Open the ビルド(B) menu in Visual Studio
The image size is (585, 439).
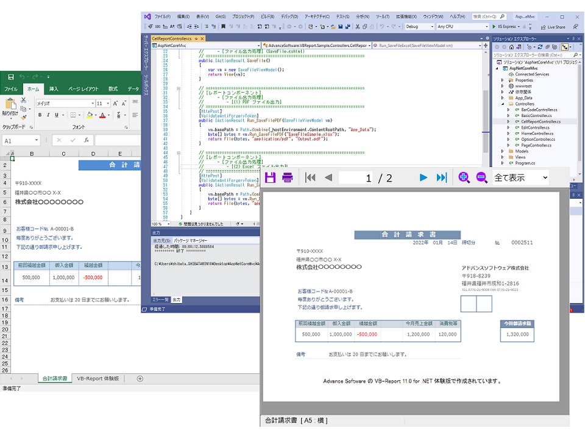pyautogui.click(x=268, y=17)
